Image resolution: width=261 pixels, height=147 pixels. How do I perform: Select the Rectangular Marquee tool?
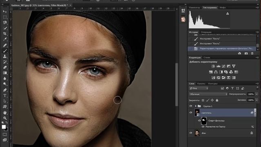click(5, 17)
